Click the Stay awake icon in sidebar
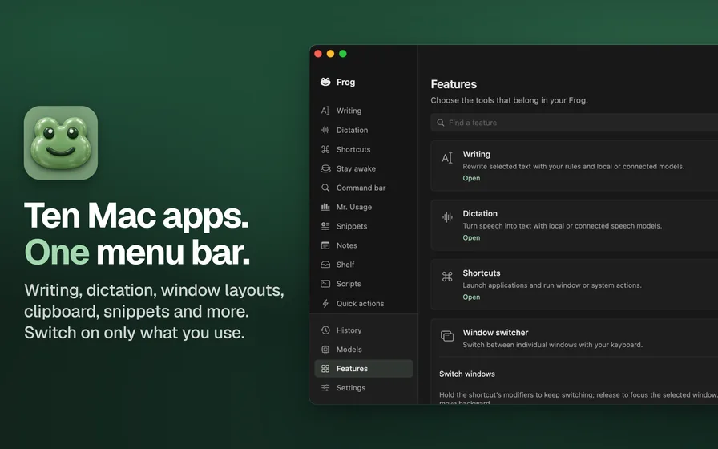The image size is (718, 449). point(325,168)
